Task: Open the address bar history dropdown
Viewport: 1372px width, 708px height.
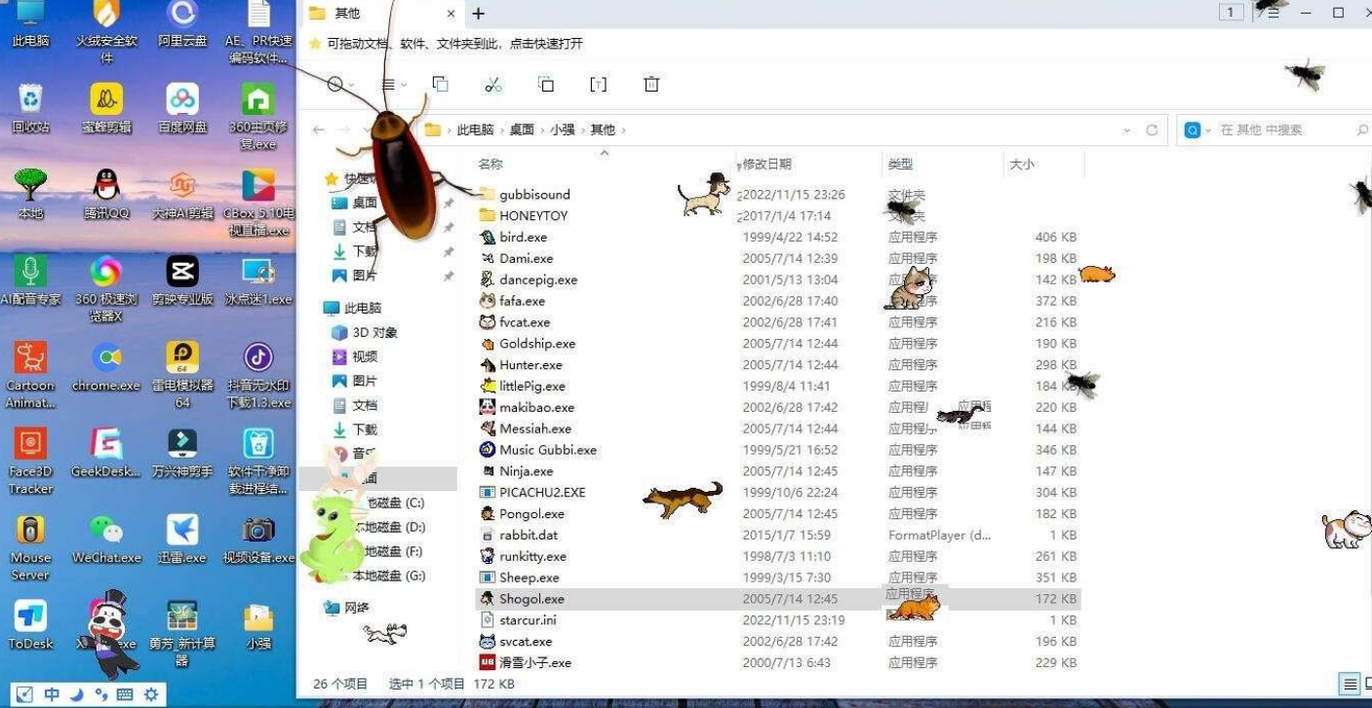Action: [x=1127, y=130]
